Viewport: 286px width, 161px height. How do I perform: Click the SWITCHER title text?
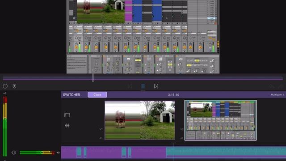(71, 95)
